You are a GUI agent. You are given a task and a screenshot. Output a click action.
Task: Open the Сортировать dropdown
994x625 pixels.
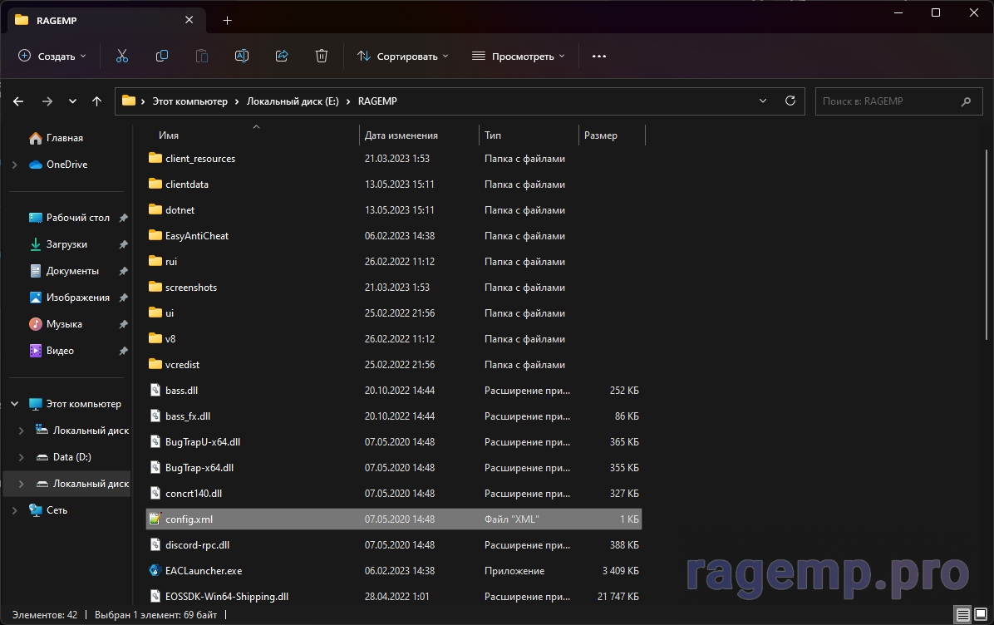coord(402,56)
